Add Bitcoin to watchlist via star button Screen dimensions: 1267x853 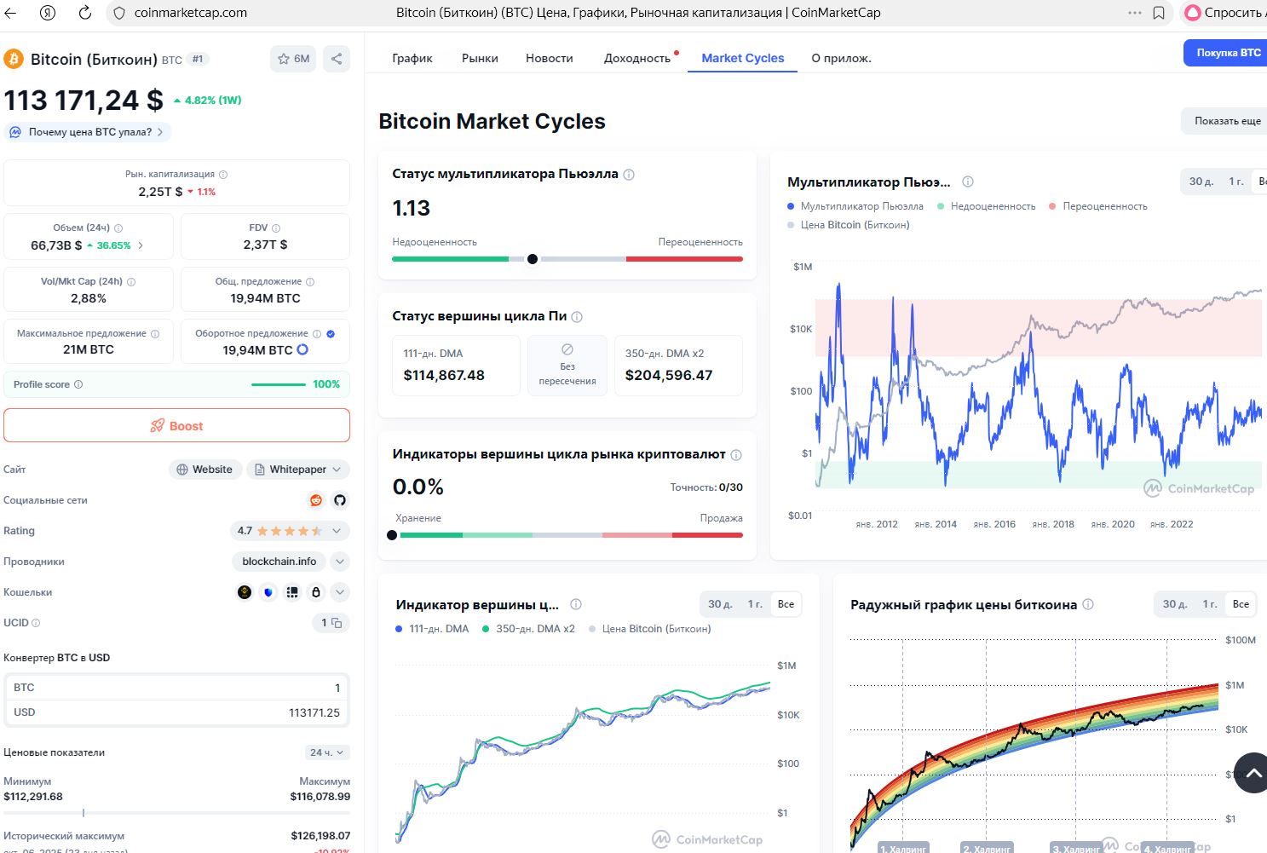click(x=293, y=59)
